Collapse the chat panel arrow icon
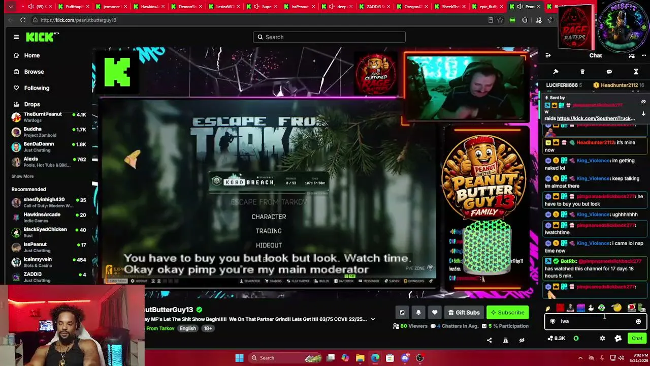 click(x=548, y=55)
